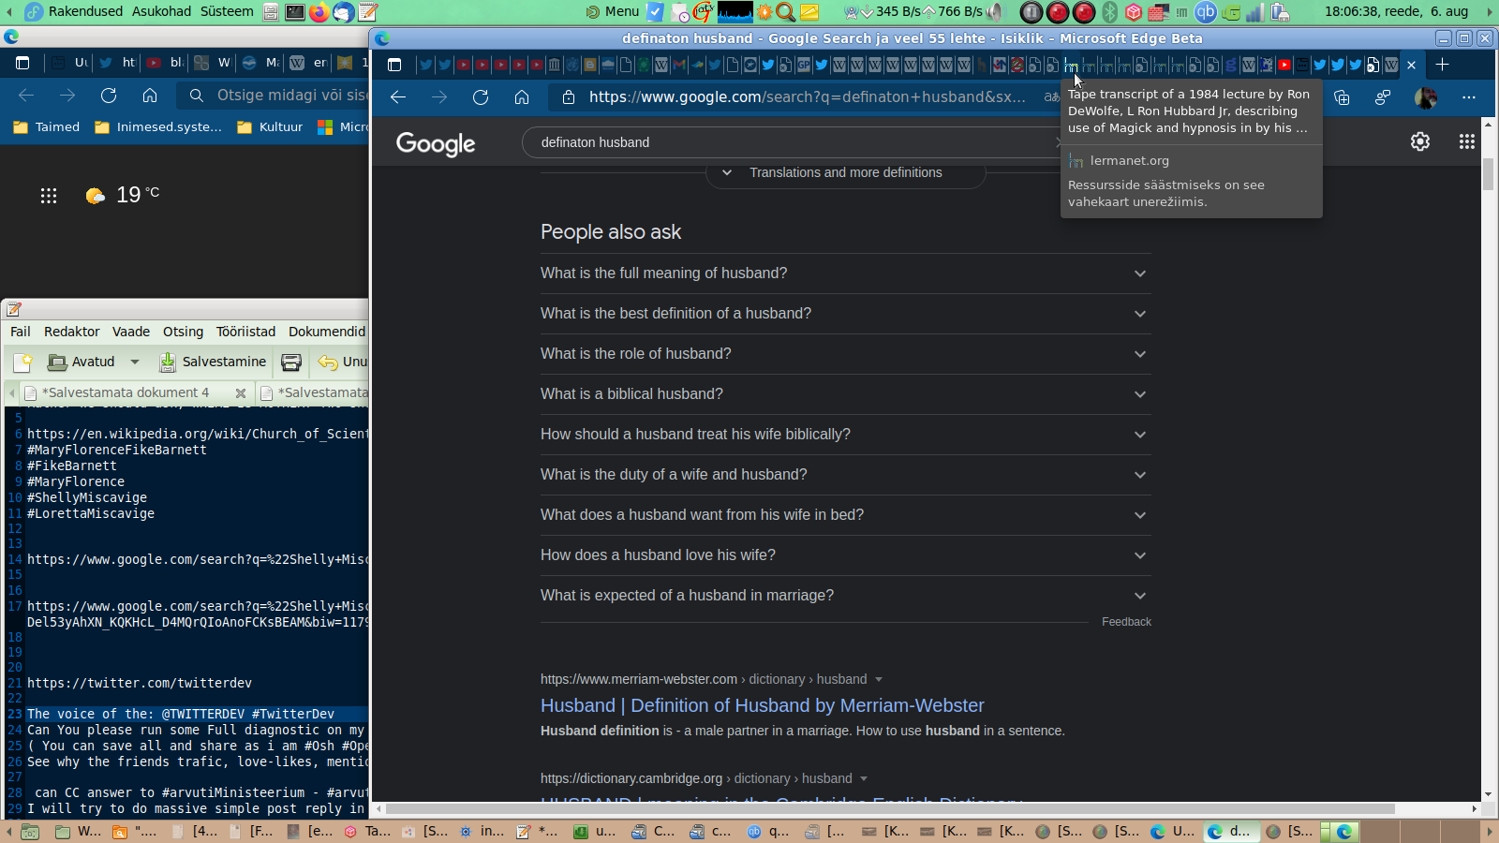The width and height of the screenshot is (1499, 843).
Task: Open Edge Settings and more menu
Action: pos(1468,97)
